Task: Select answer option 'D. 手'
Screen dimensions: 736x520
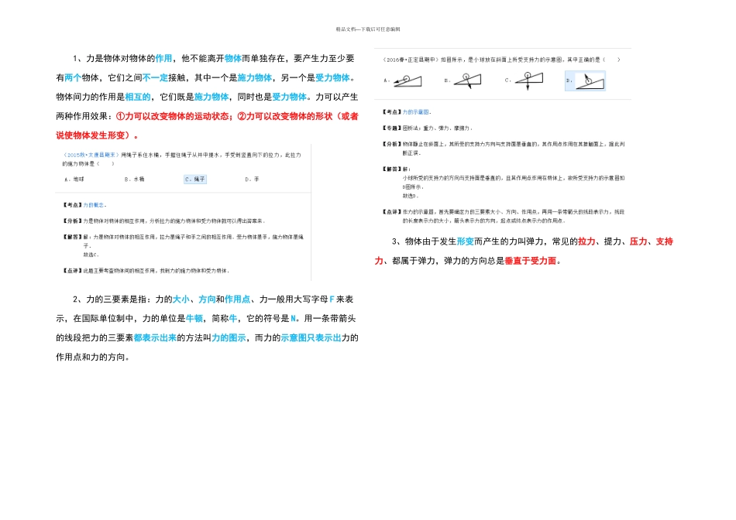Action: [252, 179]
